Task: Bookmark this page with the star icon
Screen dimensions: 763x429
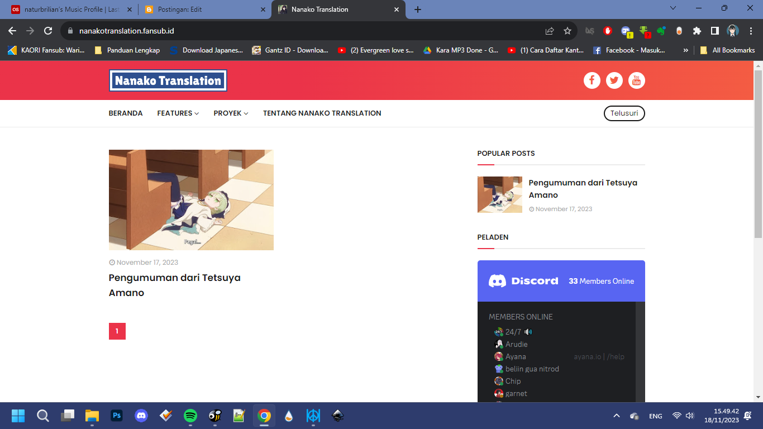Action: pos(568,31)
